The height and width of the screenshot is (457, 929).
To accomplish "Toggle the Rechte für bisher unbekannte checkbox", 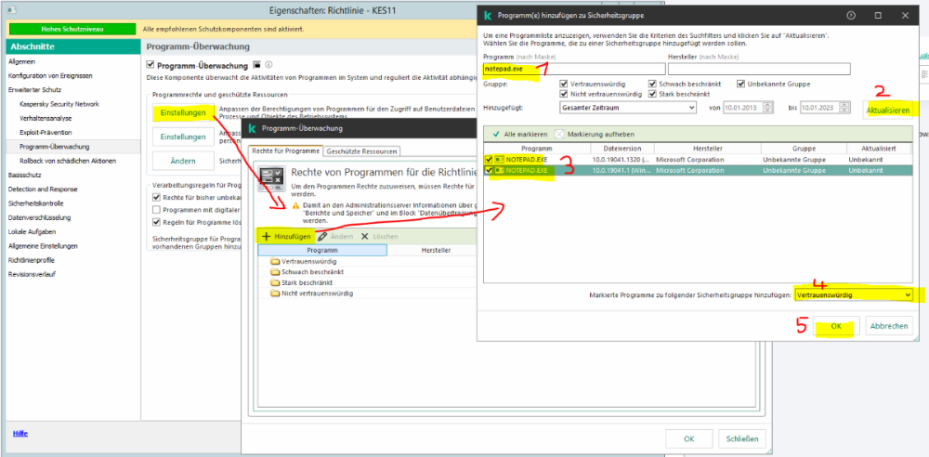I will click(156, 197).
